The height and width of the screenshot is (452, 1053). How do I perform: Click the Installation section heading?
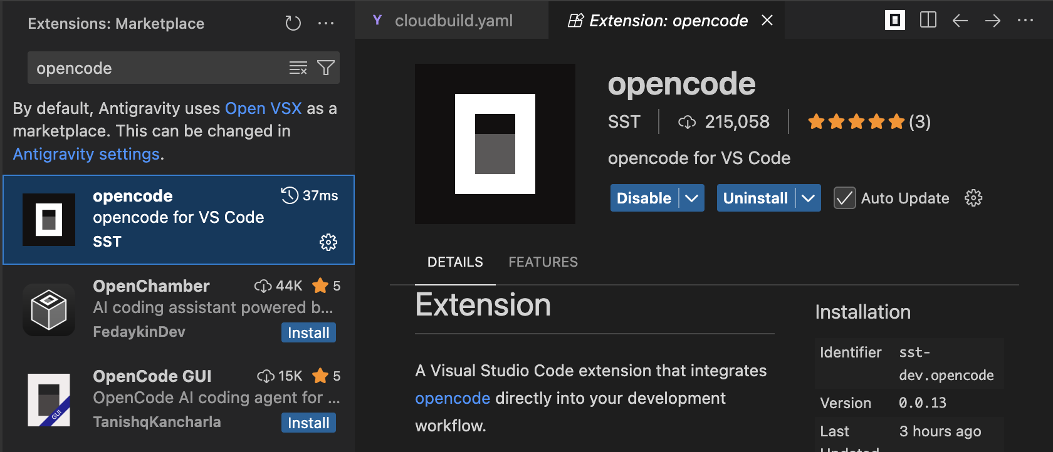coord(863,312)
